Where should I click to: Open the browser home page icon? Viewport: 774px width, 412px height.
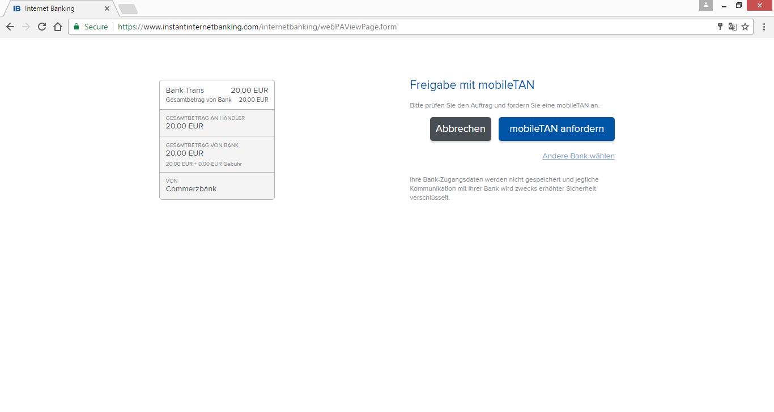57,27
